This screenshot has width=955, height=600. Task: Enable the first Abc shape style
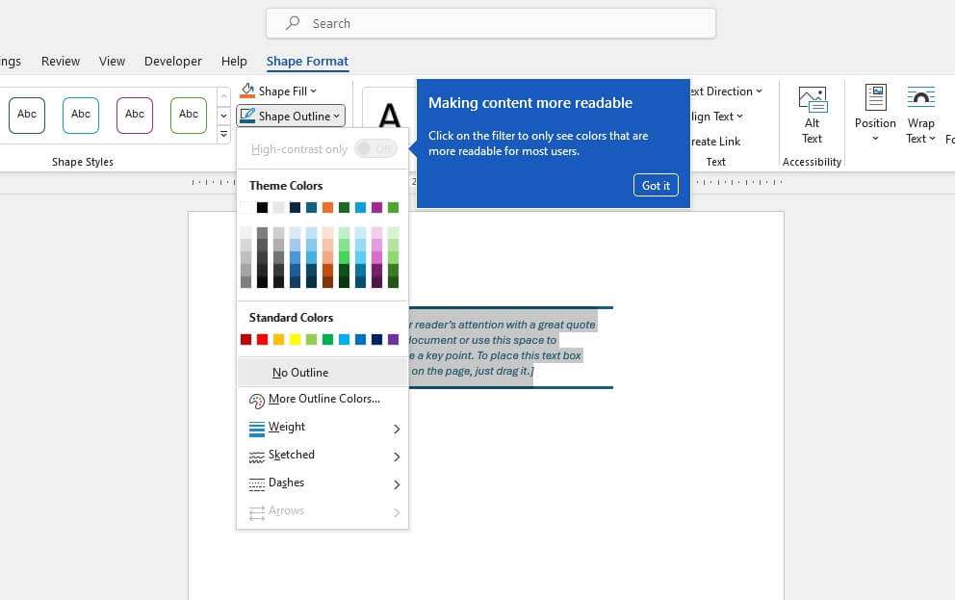tap(26, 114)
